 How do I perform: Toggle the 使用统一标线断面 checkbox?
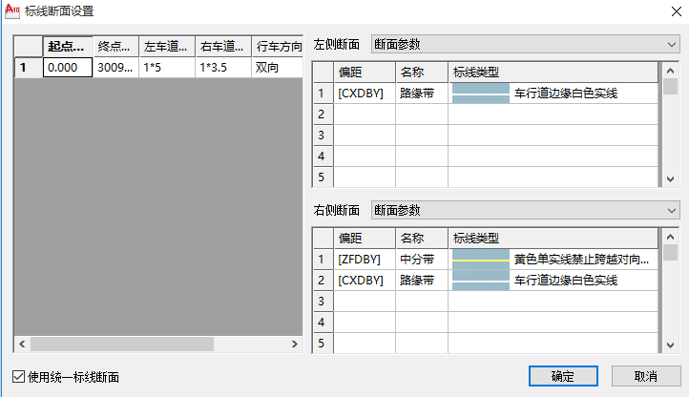point(20,377)
